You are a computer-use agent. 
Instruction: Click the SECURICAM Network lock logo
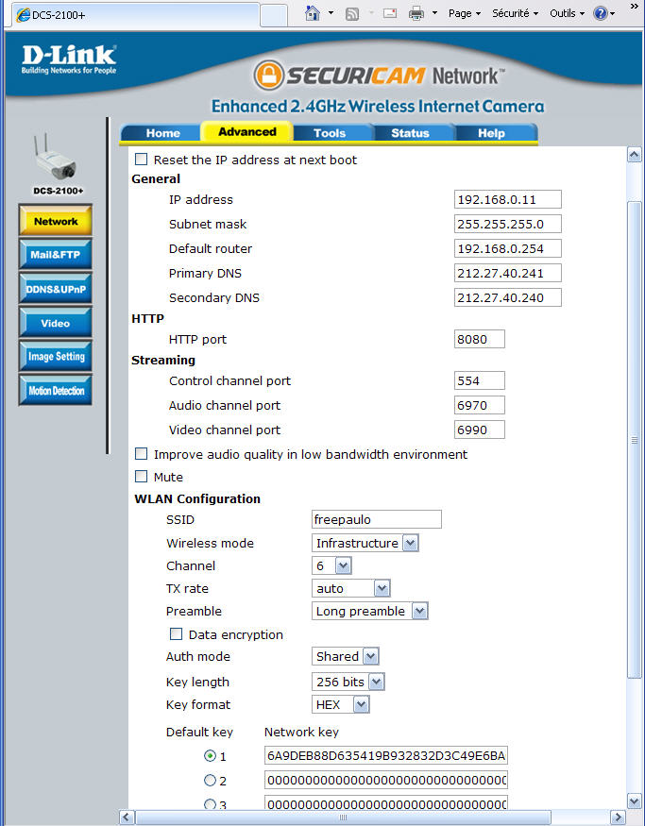click(269, 75)
